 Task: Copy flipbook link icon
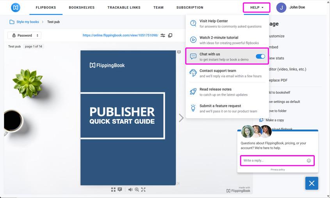pos(170,36)
